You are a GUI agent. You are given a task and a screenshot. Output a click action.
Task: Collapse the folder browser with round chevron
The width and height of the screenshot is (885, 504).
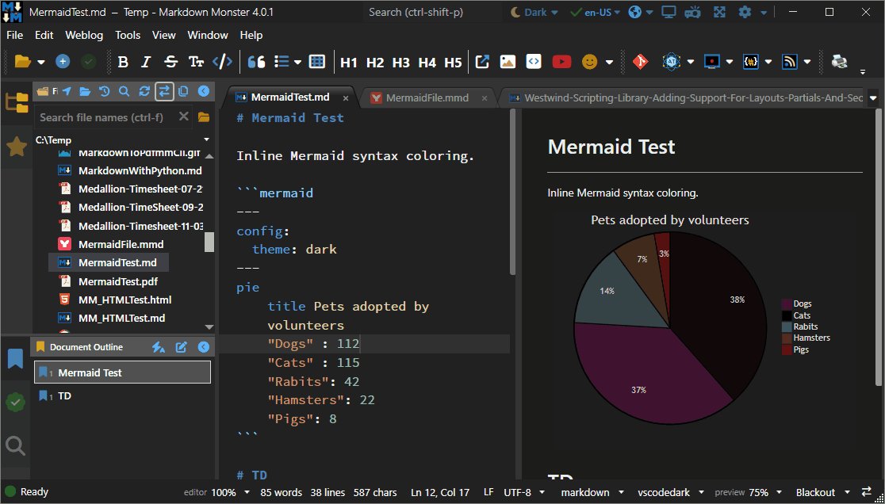click(x=204, y=91)
